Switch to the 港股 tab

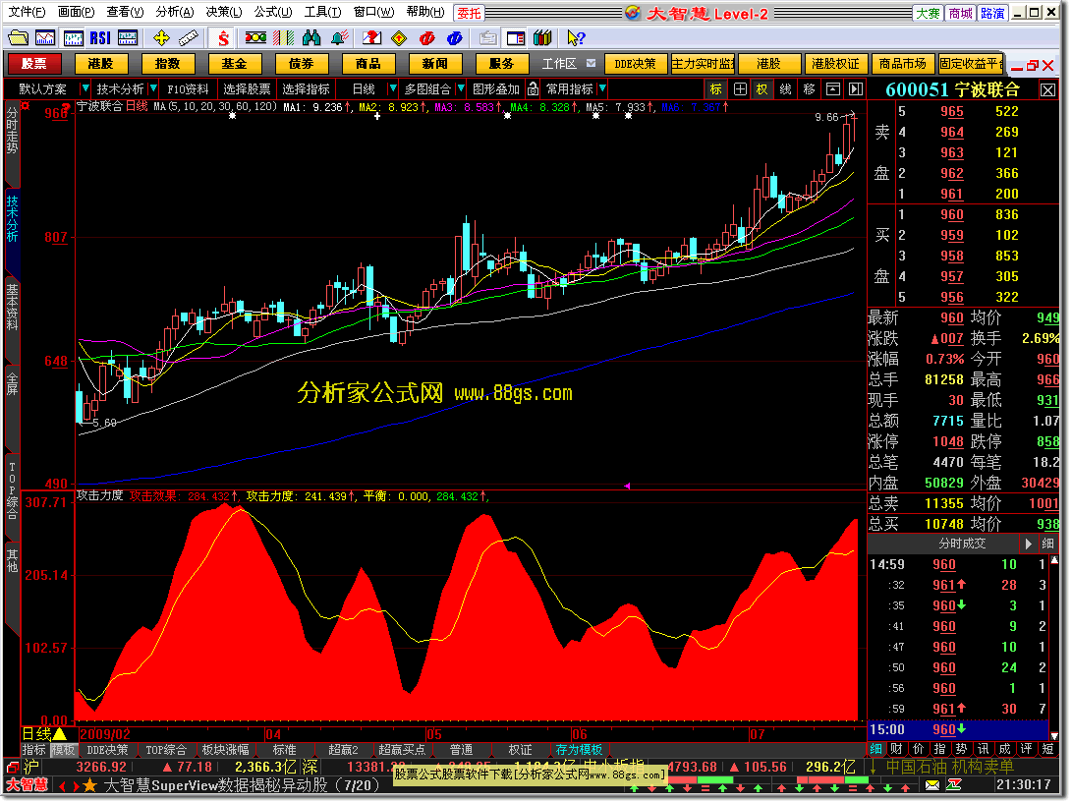click(x=100, y=64)
